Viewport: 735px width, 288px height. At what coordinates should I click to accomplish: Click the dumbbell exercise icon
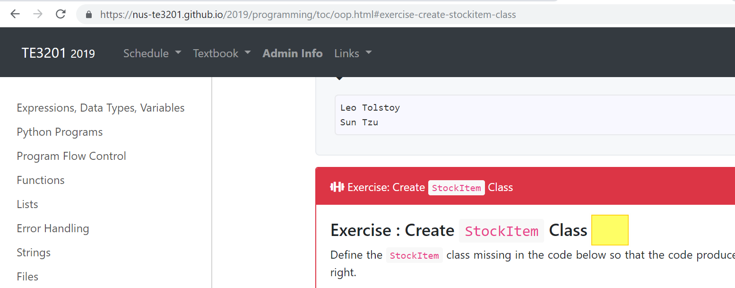point(337,187)
